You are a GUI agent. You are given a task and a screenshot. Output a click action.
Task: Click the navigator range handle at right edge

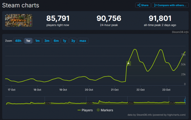[x=185, y=101]
